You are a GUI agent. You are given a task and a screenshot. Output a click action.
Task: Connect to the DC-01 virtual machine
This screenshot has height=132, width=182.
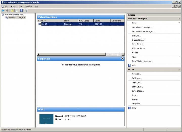coord(137,74)
